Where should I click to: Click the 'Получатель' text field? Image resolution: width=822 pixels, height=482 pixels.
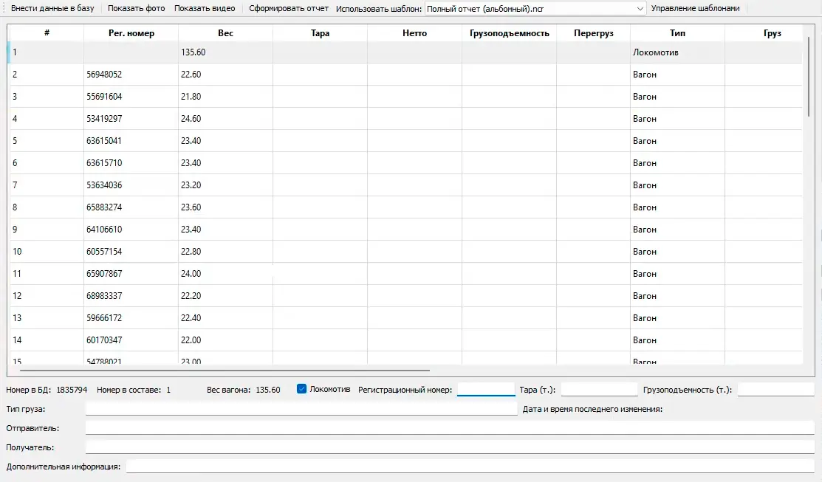point(449,447)
